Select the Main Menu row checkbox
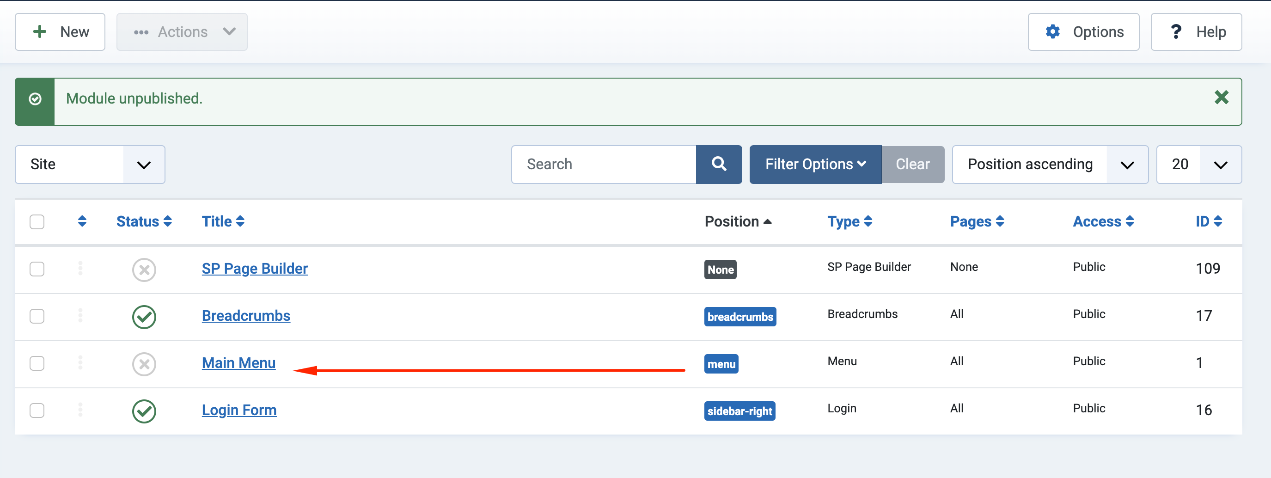Screen dimensions: 1271x478 37,363
